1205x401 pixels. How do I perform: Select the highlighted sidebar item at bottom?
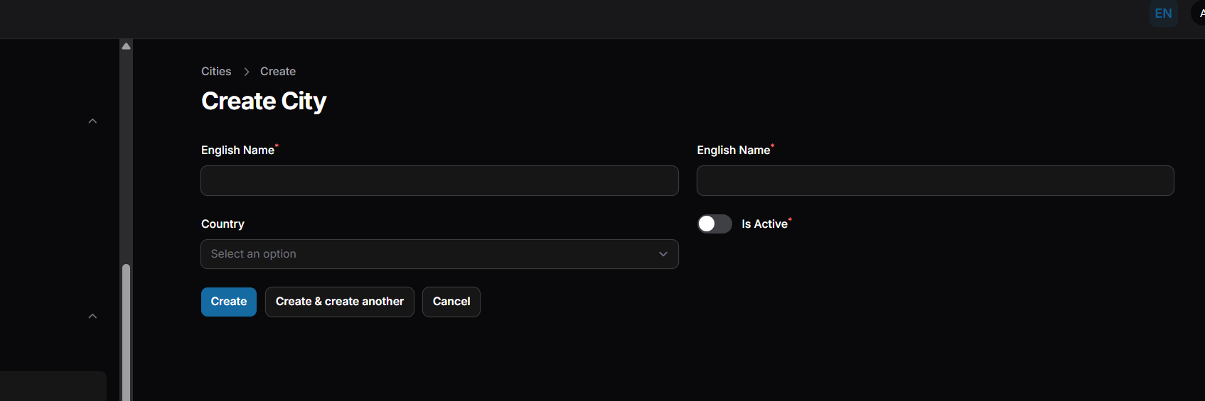coord(53,385)
